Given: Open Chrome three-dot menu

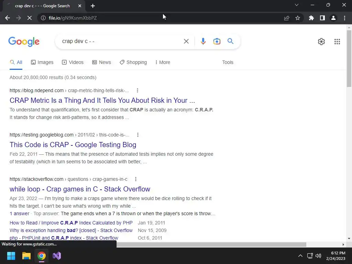Looking at the screenshot, I should 344,18.
